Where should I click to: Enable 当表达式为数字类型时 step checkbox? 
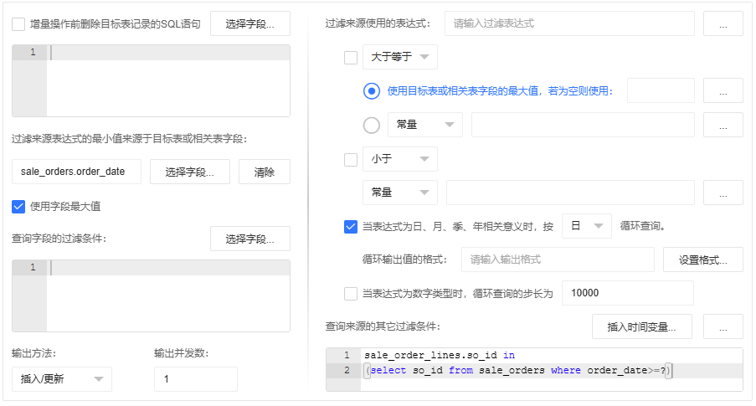click(351, 294)
